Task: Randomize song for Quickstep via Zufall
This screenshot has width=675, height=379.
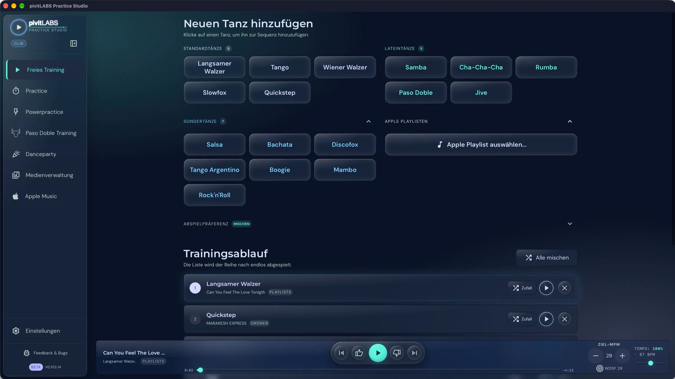Action: [522, 319]
